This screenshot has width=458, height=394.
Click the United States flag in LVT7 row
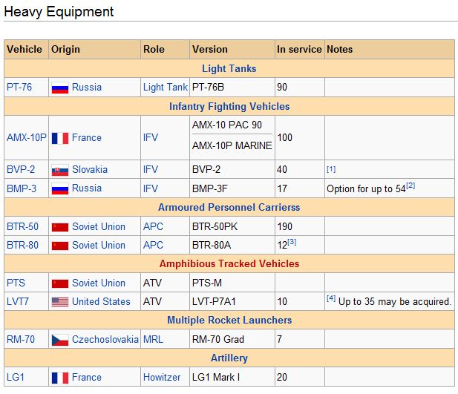[x=60, y=302]
